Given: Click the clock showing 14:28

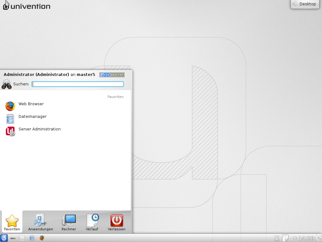Looking at the screenshot, I should point(306,238).
